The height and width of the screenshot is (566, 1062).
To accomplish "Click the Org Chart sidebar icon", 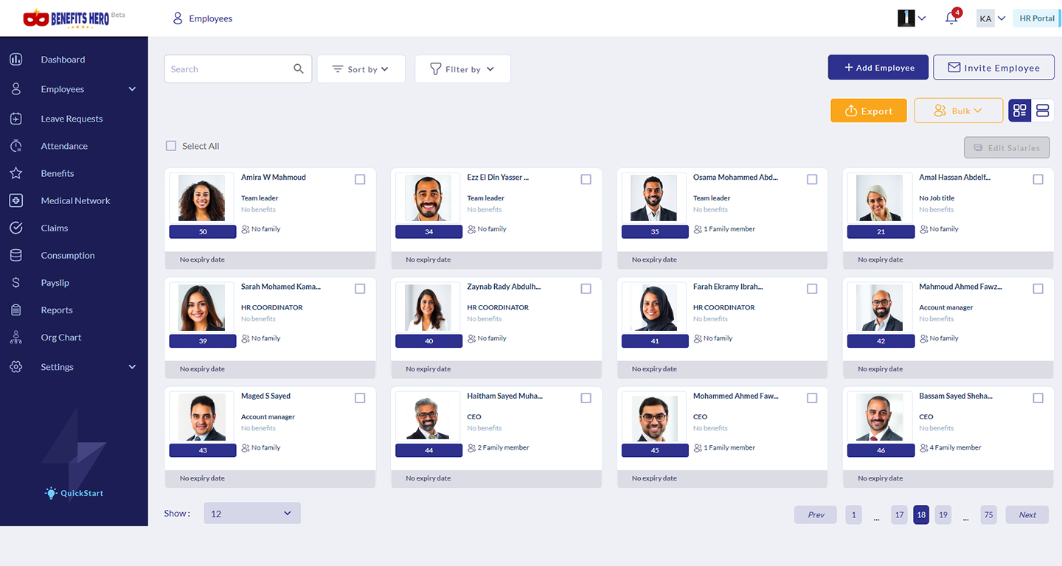I will pyautogui.click(x=16, y=338).
